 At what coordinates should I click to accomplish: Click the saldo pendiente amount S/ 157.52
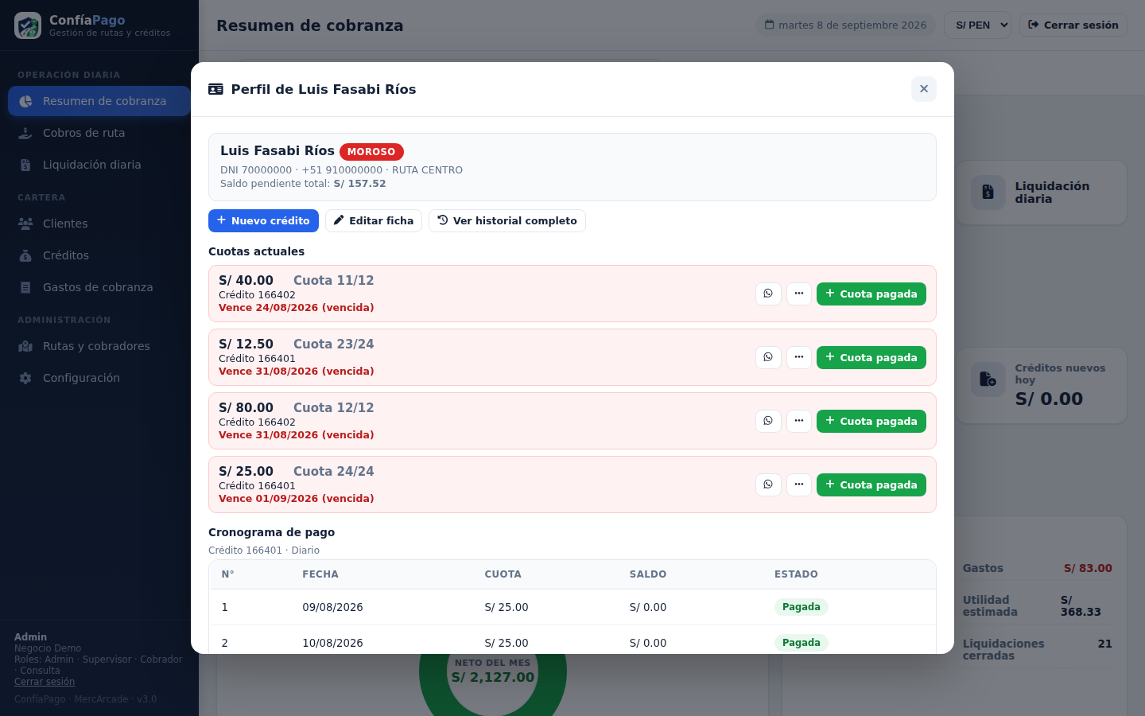(359, 184)
